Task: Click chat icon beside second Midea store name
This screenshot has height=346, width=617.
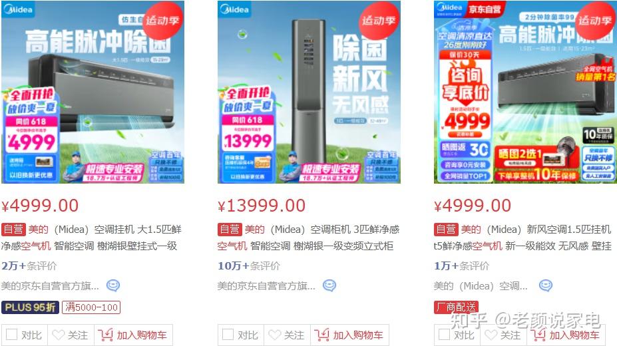Action: [x=329, y=285]
